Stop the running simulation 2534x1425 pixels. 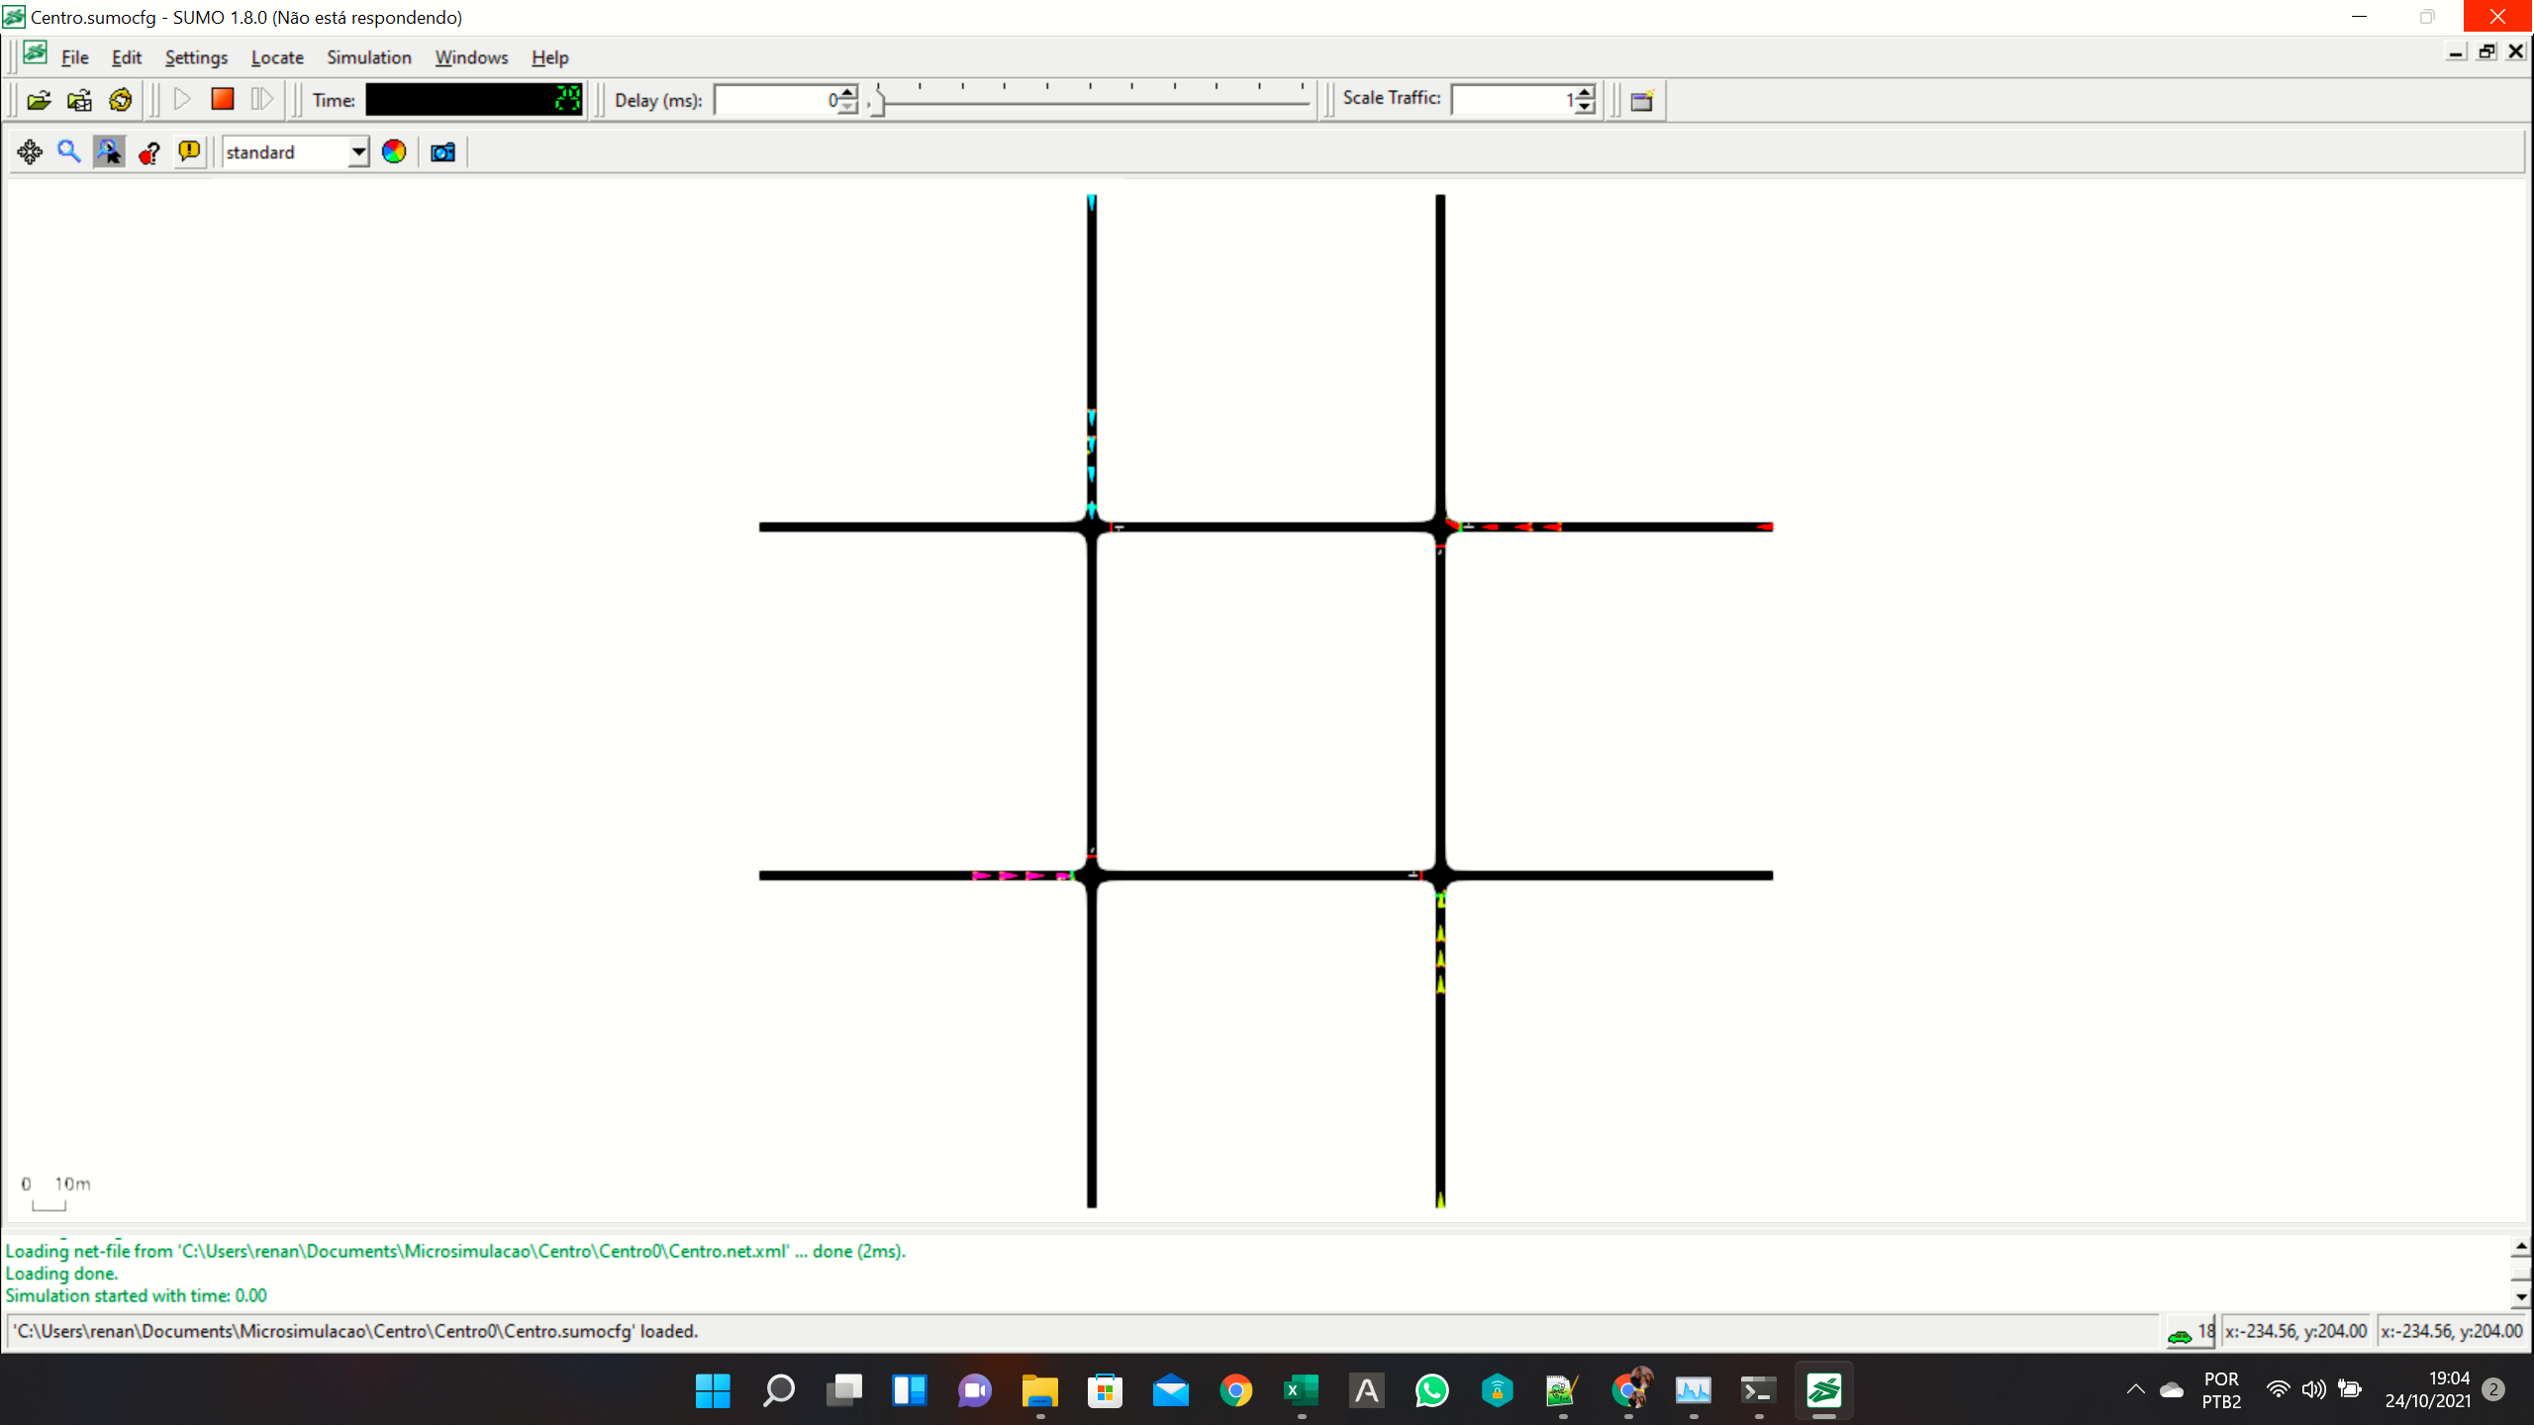pos(222,99)
